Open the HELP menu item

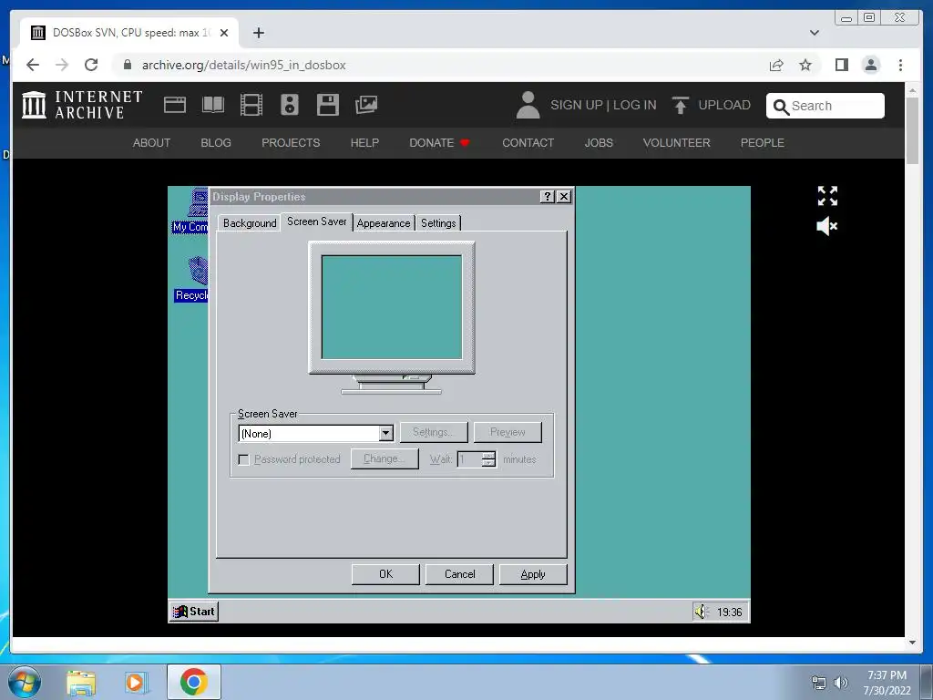point(364,143)
